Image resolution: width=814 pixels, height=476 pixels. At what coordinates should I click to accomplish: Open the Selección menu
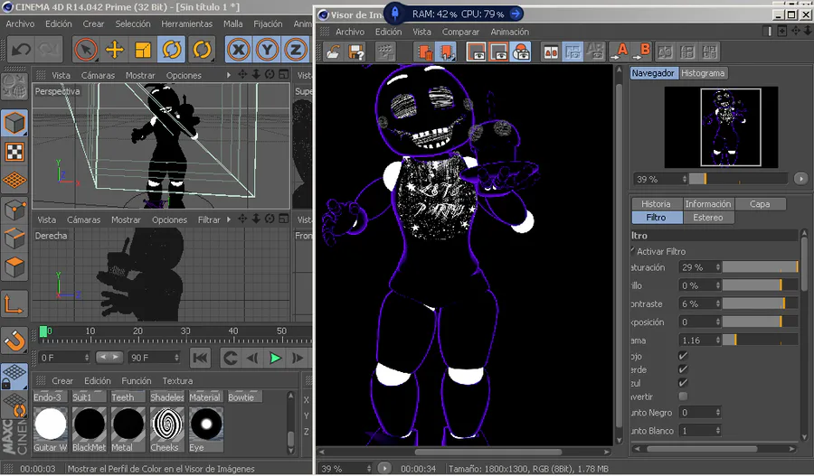point(133,23)
